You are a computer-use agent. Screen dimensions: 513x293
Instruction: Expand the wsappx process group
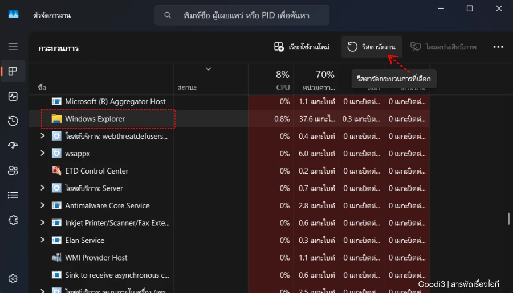42,154
